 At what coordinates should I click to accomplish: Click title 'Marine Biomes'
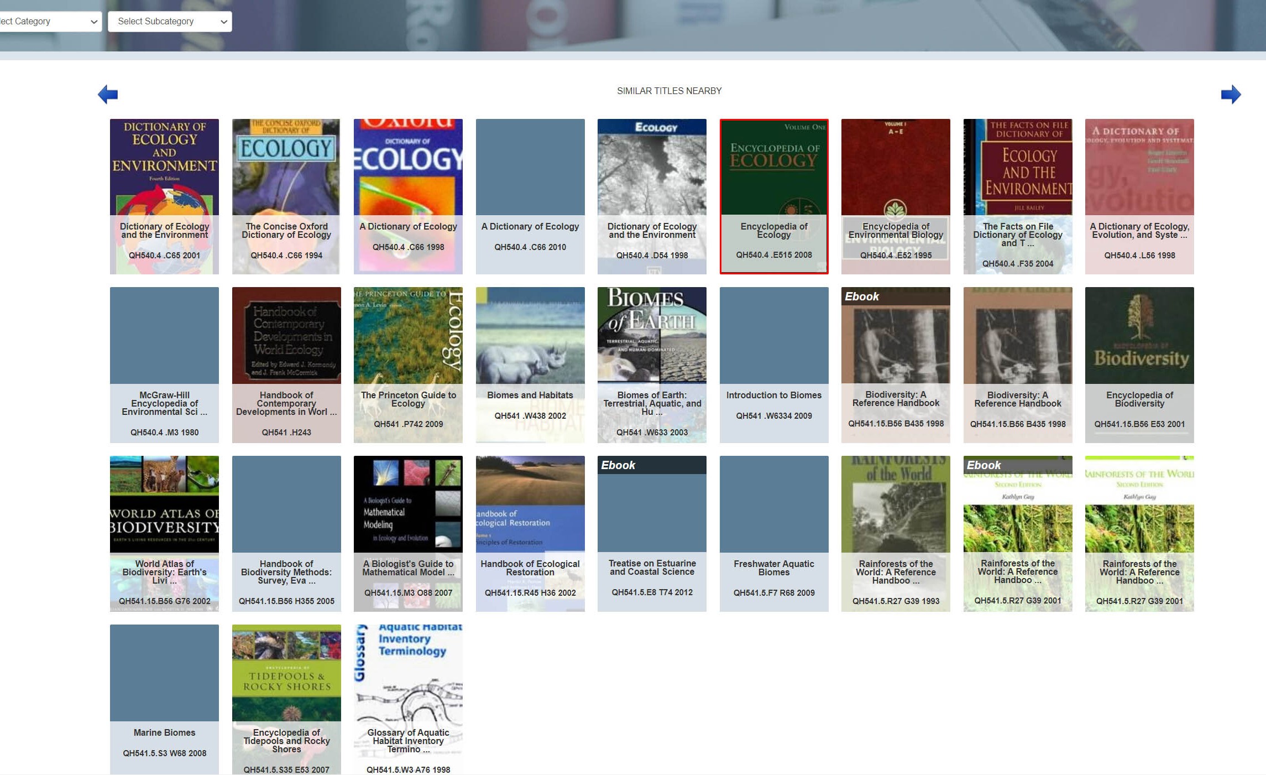(164, 732)
